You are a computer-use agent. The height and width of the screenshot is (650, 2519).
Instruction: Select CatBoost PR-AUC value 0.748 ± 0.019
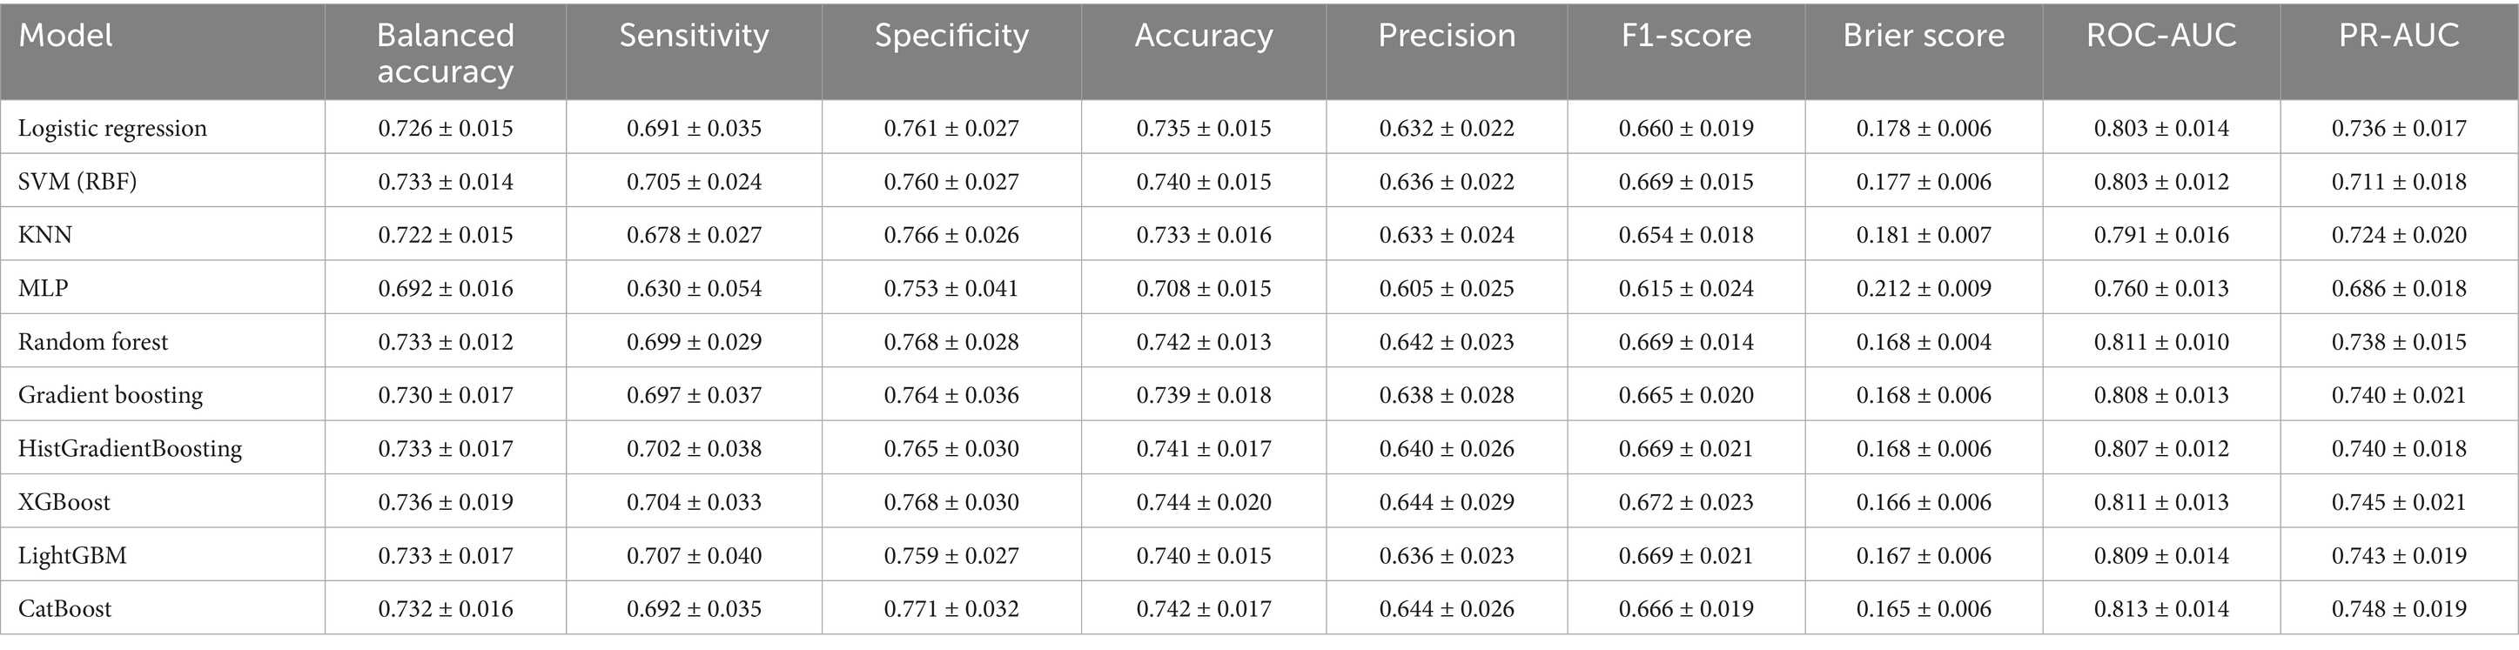click(x=2399, y=608)
